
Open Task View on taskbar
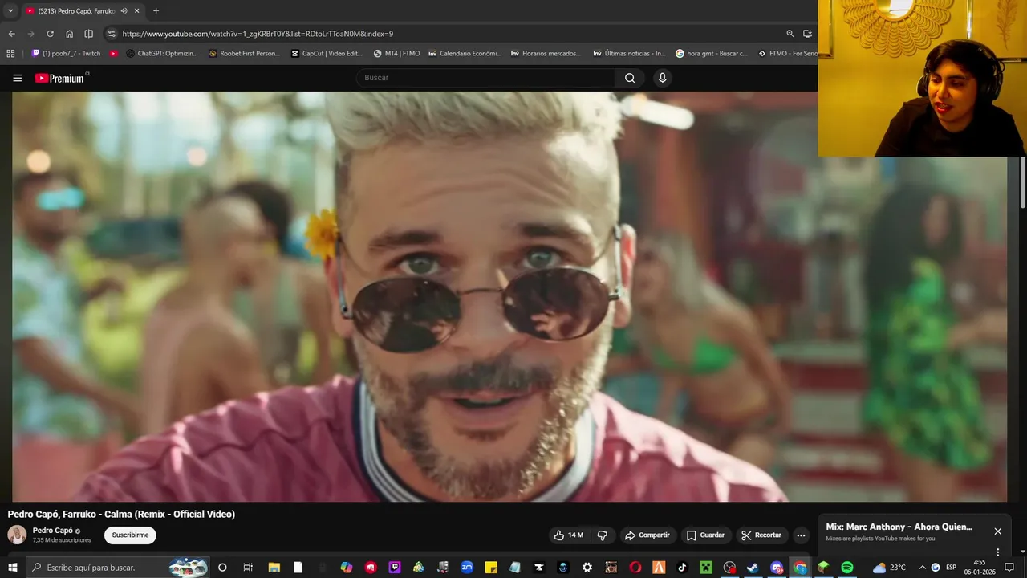pyautogui.click(x=248, y=568)
